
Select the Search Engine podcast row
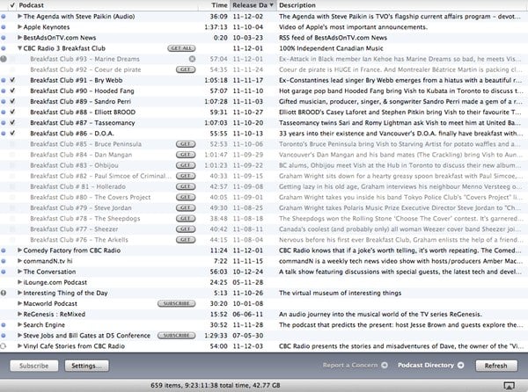coord(264,325)
